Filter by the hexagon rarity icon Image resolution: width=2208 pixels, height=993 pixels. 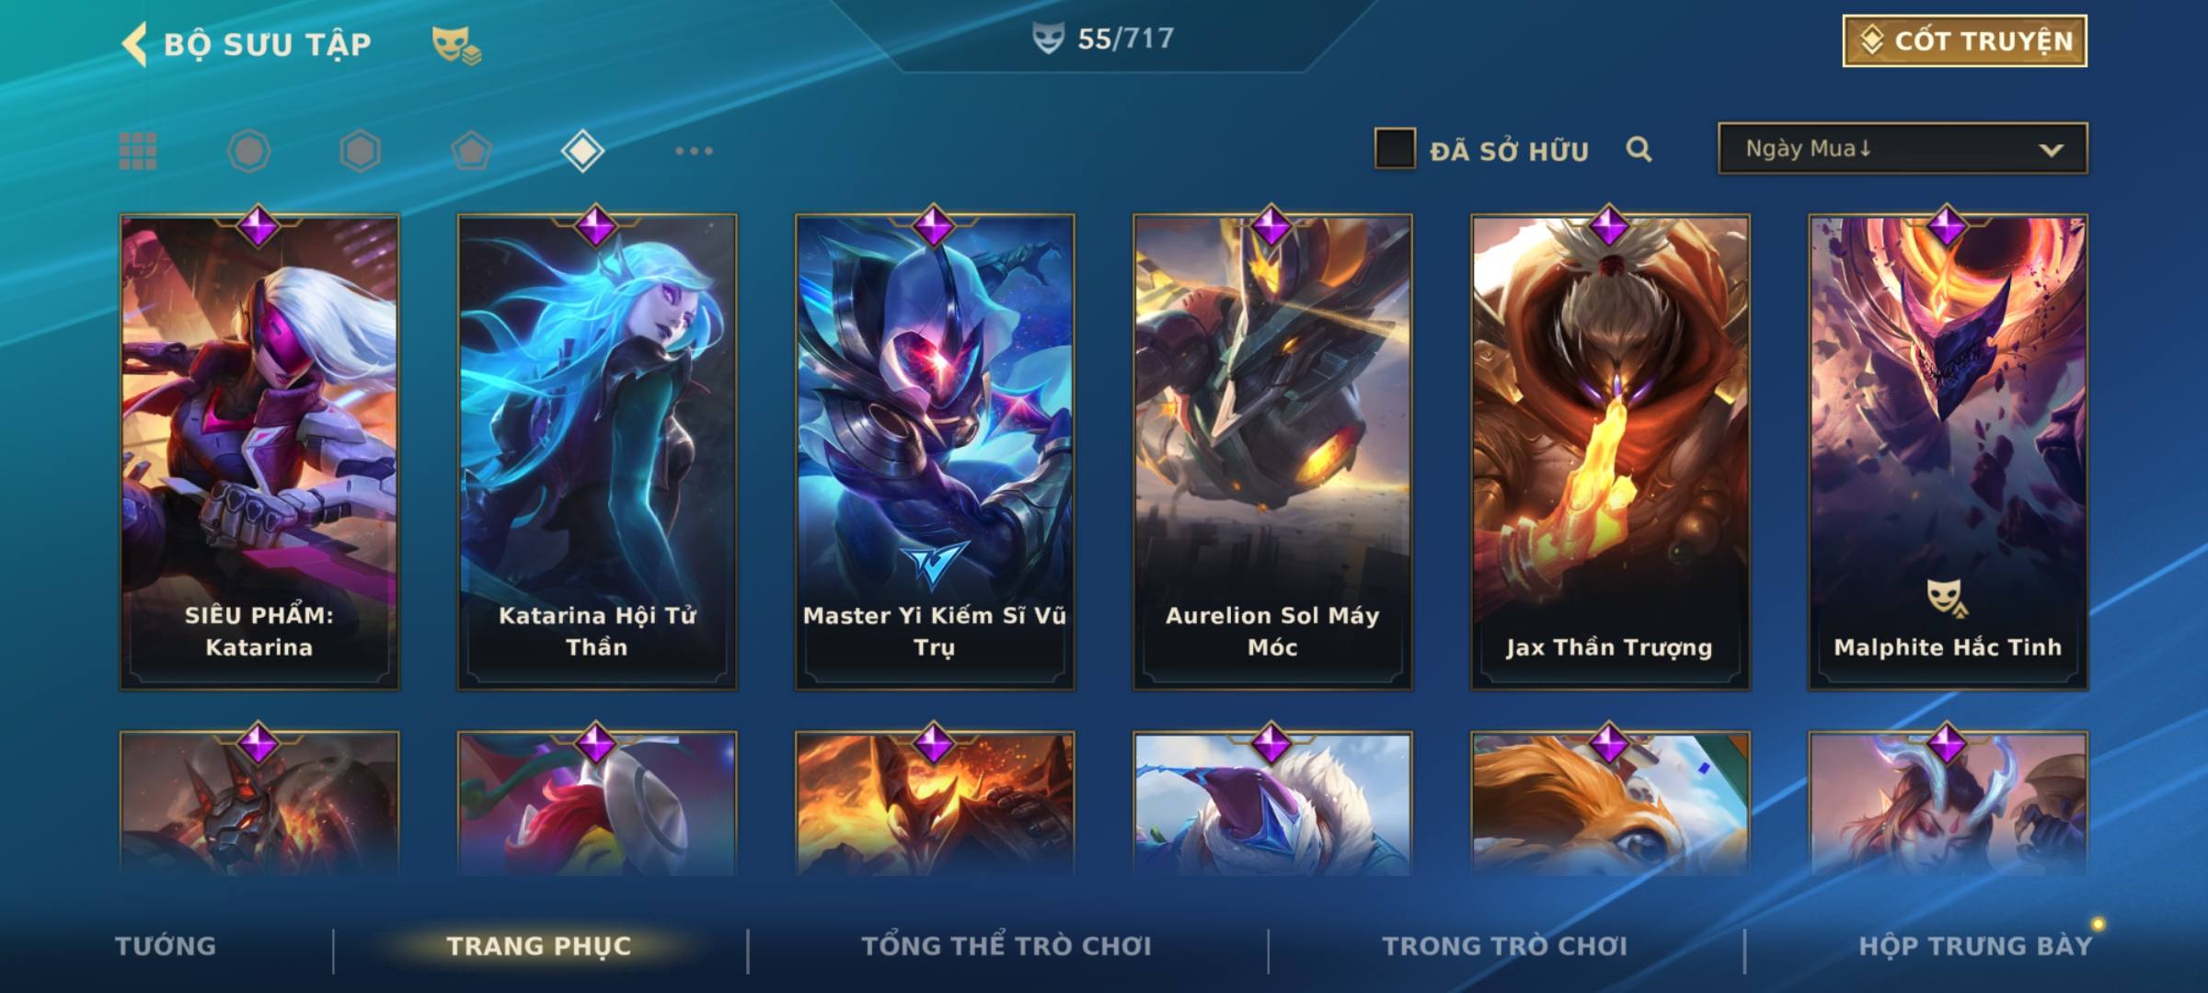[360, 151]
